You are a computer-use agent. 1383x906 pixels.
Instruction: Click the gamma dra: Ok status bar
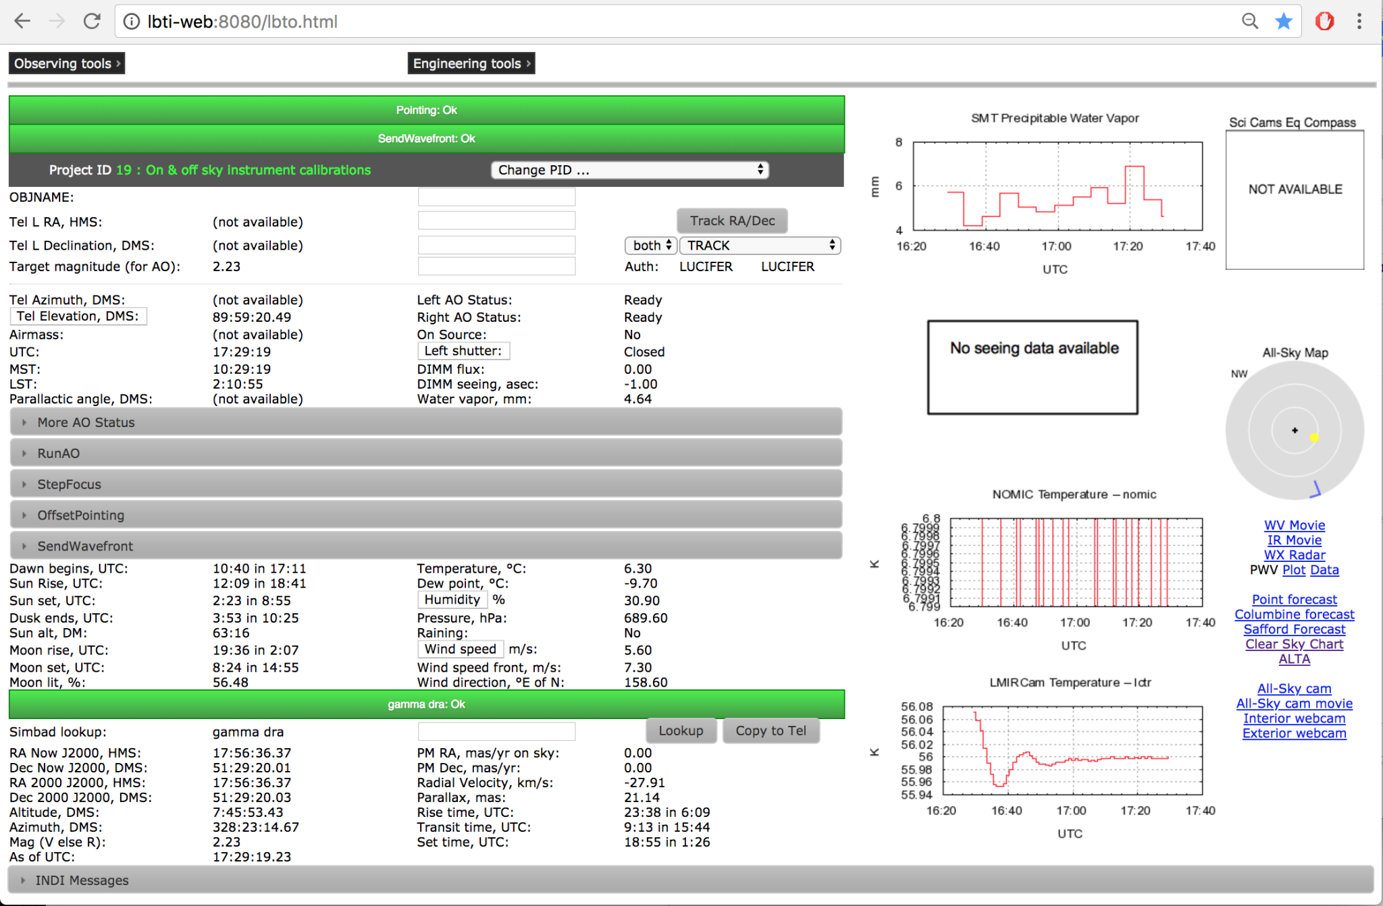(x=426, y=704)
